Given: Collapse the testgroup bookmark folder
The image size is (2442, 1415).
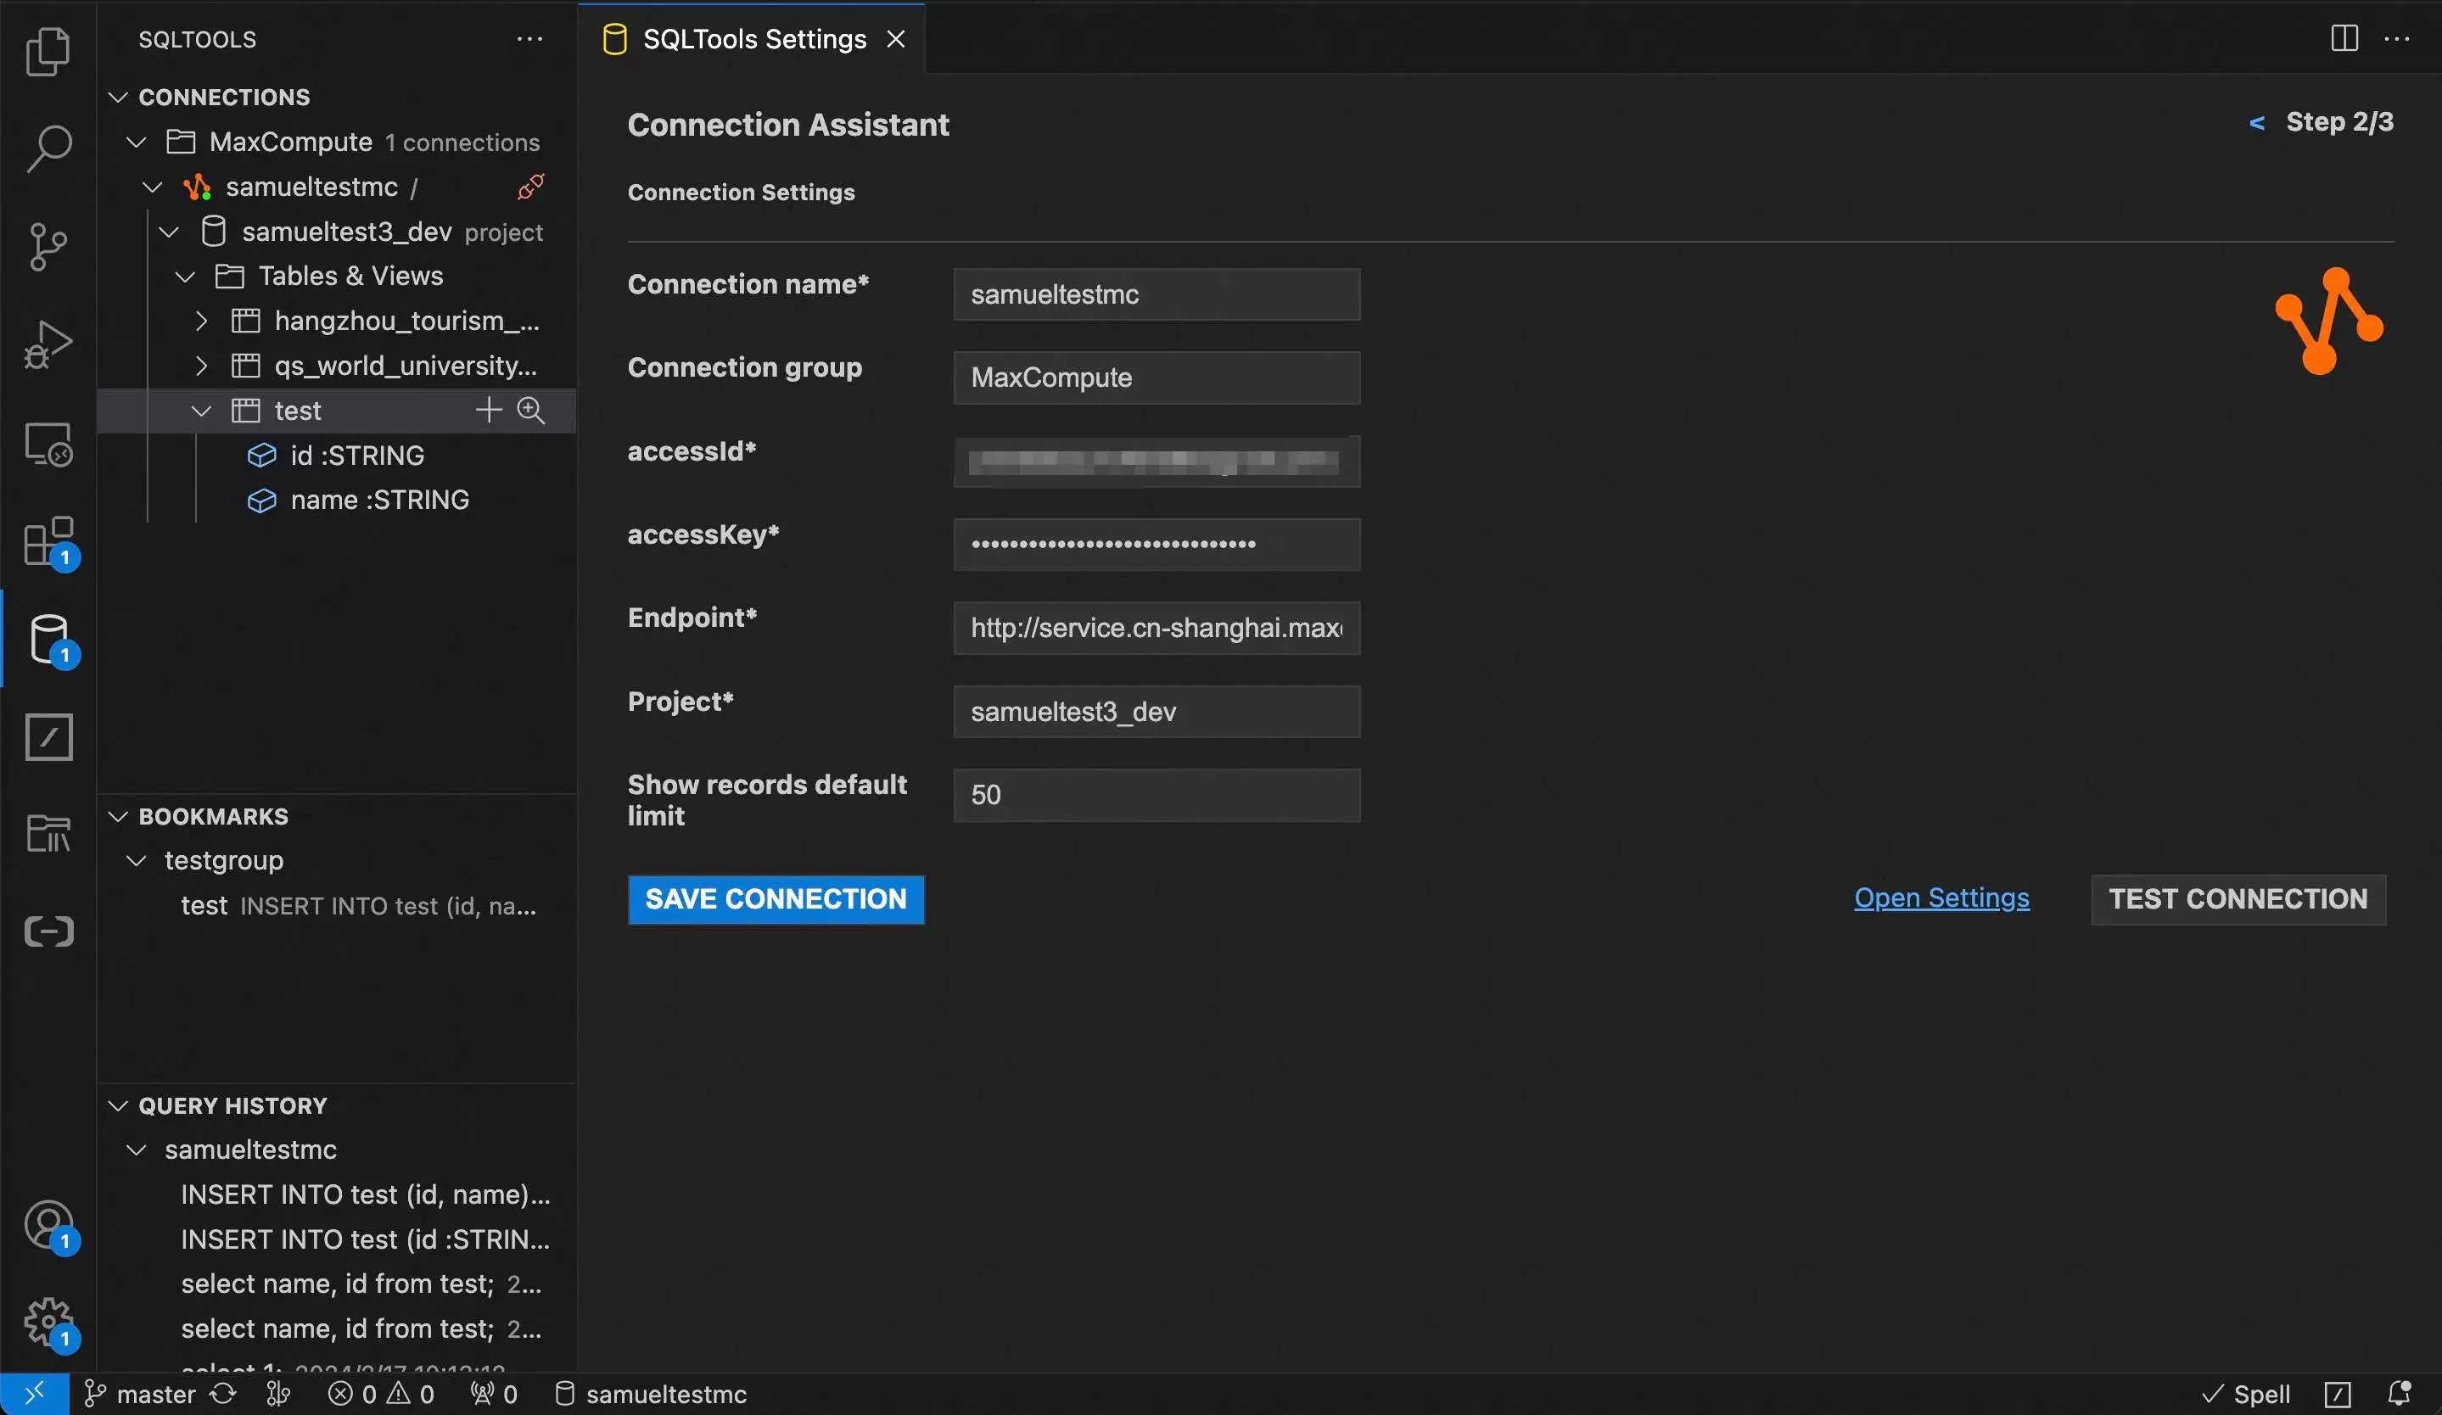Looking at the screenshot, I should [137, 860].
